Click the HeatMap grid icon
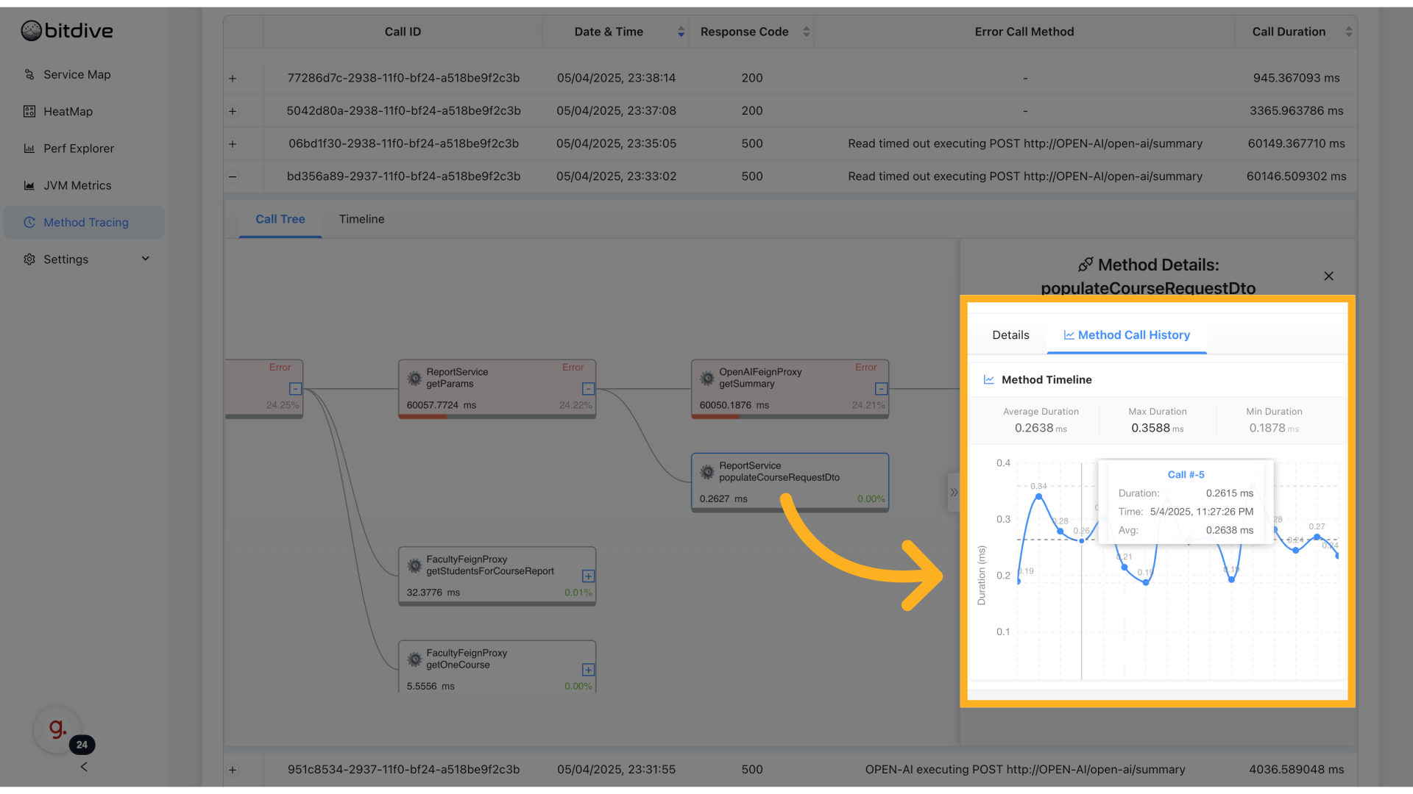Image resolution: width=1413 pixels, height=794 pixels. click(29, 111)
